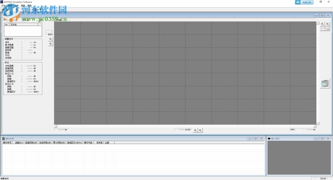
Task: Click the graph vertical scrollbar up arrow
Action: [318, 23]
